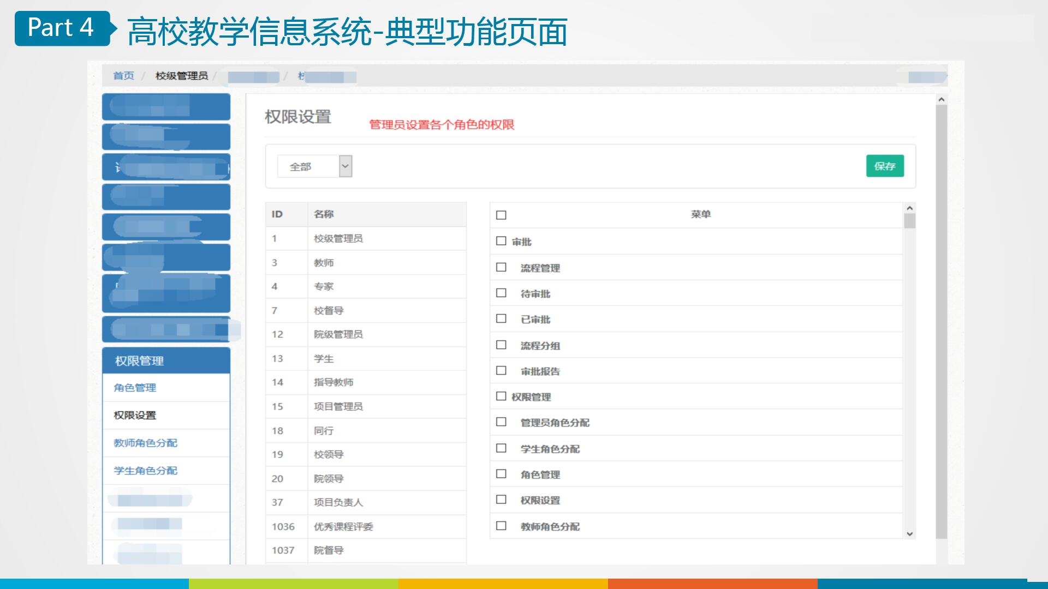Image resolution: width=1048 pixels, height=589 pixels.
Task: Choose the 优秀课程评委 role row
Action: (x=343, y=527)
